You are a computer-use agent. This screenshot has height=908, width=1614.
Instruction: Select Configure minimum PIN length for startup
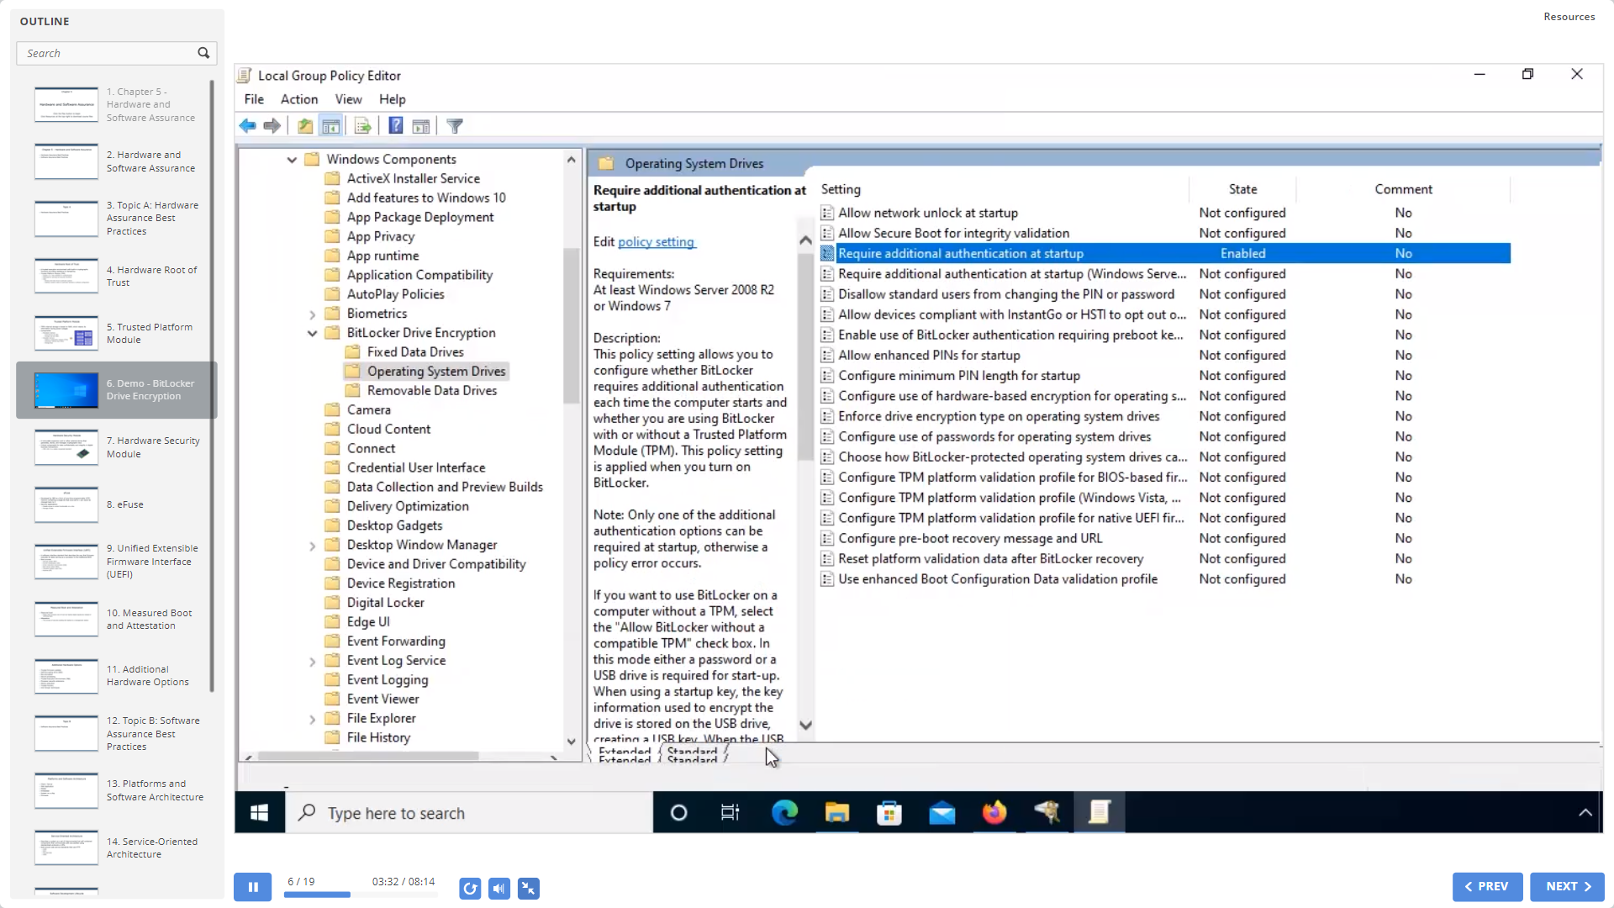click(x=958, y=376)
